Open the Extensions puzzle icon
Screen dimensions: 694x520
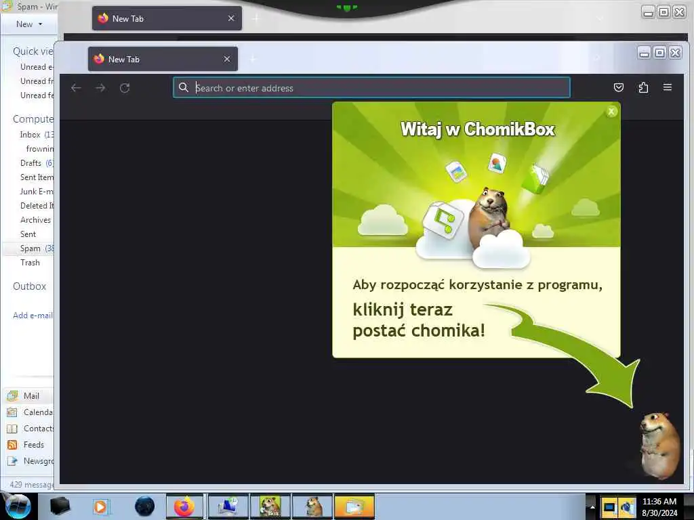pyautogui.click(x=643, y=87)
